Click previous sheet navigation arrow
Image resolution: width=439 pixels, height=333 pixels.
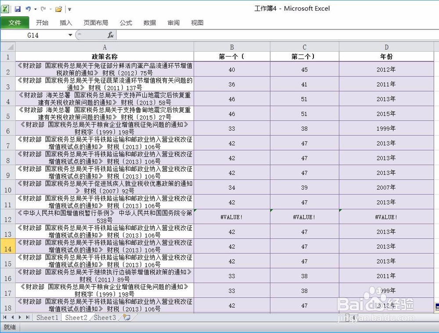(13, 317)
